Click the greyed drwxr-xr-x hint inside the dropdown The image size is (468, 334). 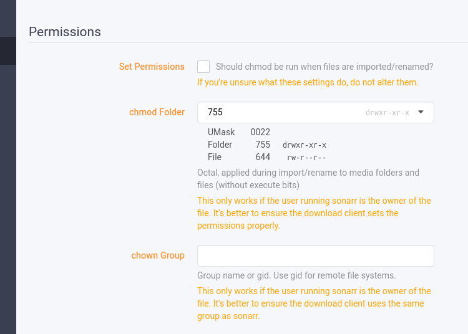(x=388, y=113)
